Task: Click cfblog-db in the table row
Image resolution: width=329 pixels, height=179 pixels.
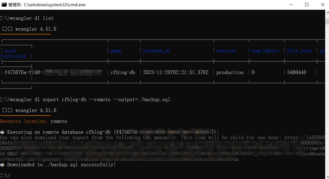Action: pos(123,72)
